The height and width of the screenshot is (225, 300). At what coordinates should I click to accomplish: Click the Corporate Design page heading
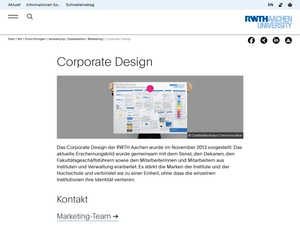[105, 62]
